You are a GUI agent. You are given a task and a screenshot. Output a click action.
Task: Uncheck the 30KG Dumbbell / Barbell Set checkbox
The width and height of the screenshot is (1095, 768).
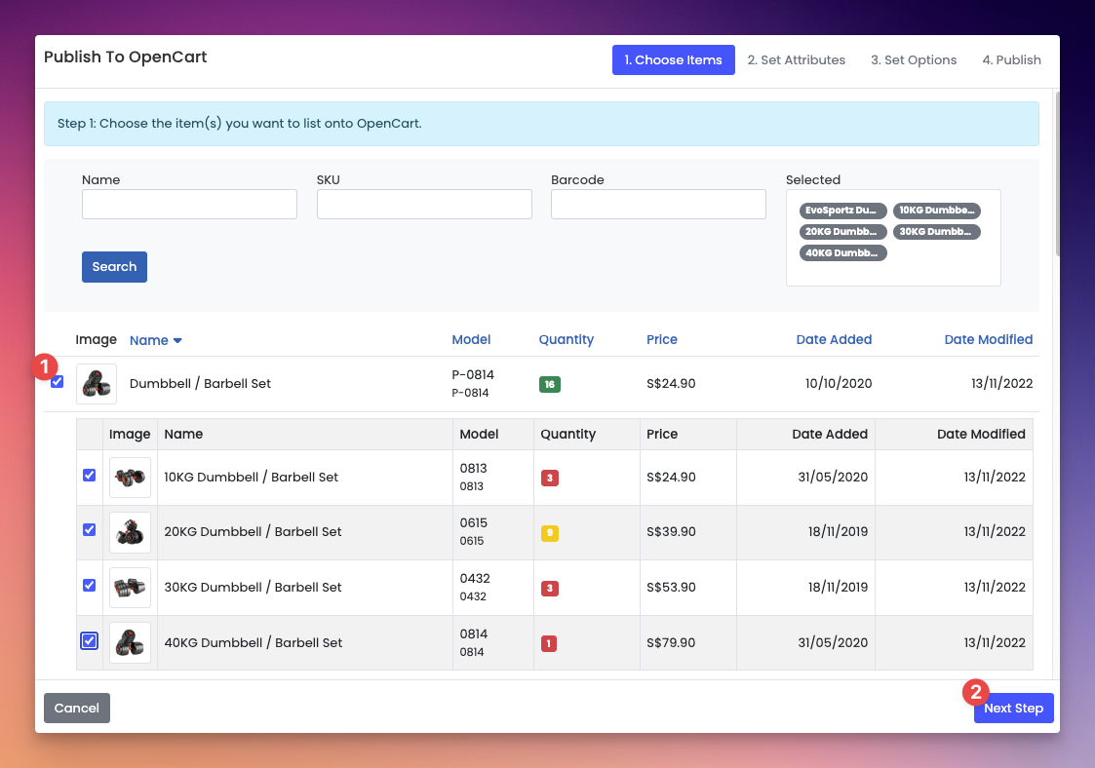(x=90, y=585)
